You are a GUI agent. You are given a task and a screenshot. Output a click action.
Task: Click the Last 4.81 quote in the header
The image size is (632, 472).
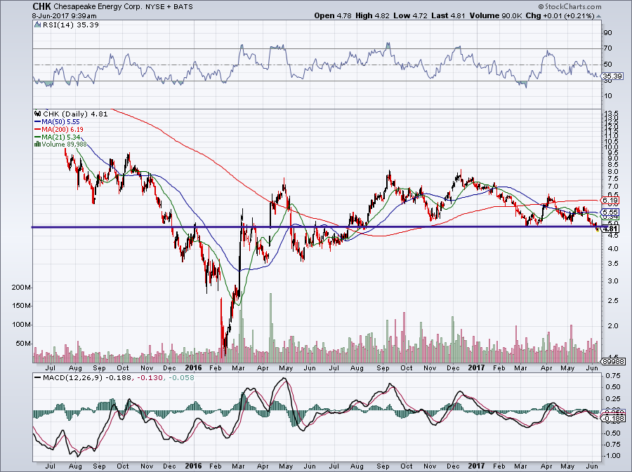pyautogui.click(x=448, y=16)
